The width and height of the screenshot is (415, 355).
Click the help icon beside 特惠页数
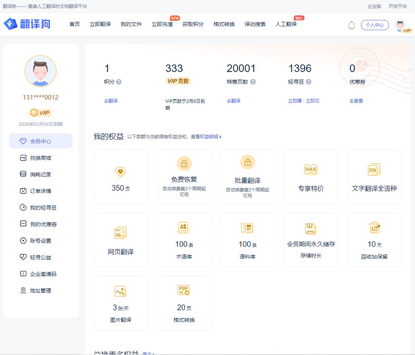coord(253,82)
